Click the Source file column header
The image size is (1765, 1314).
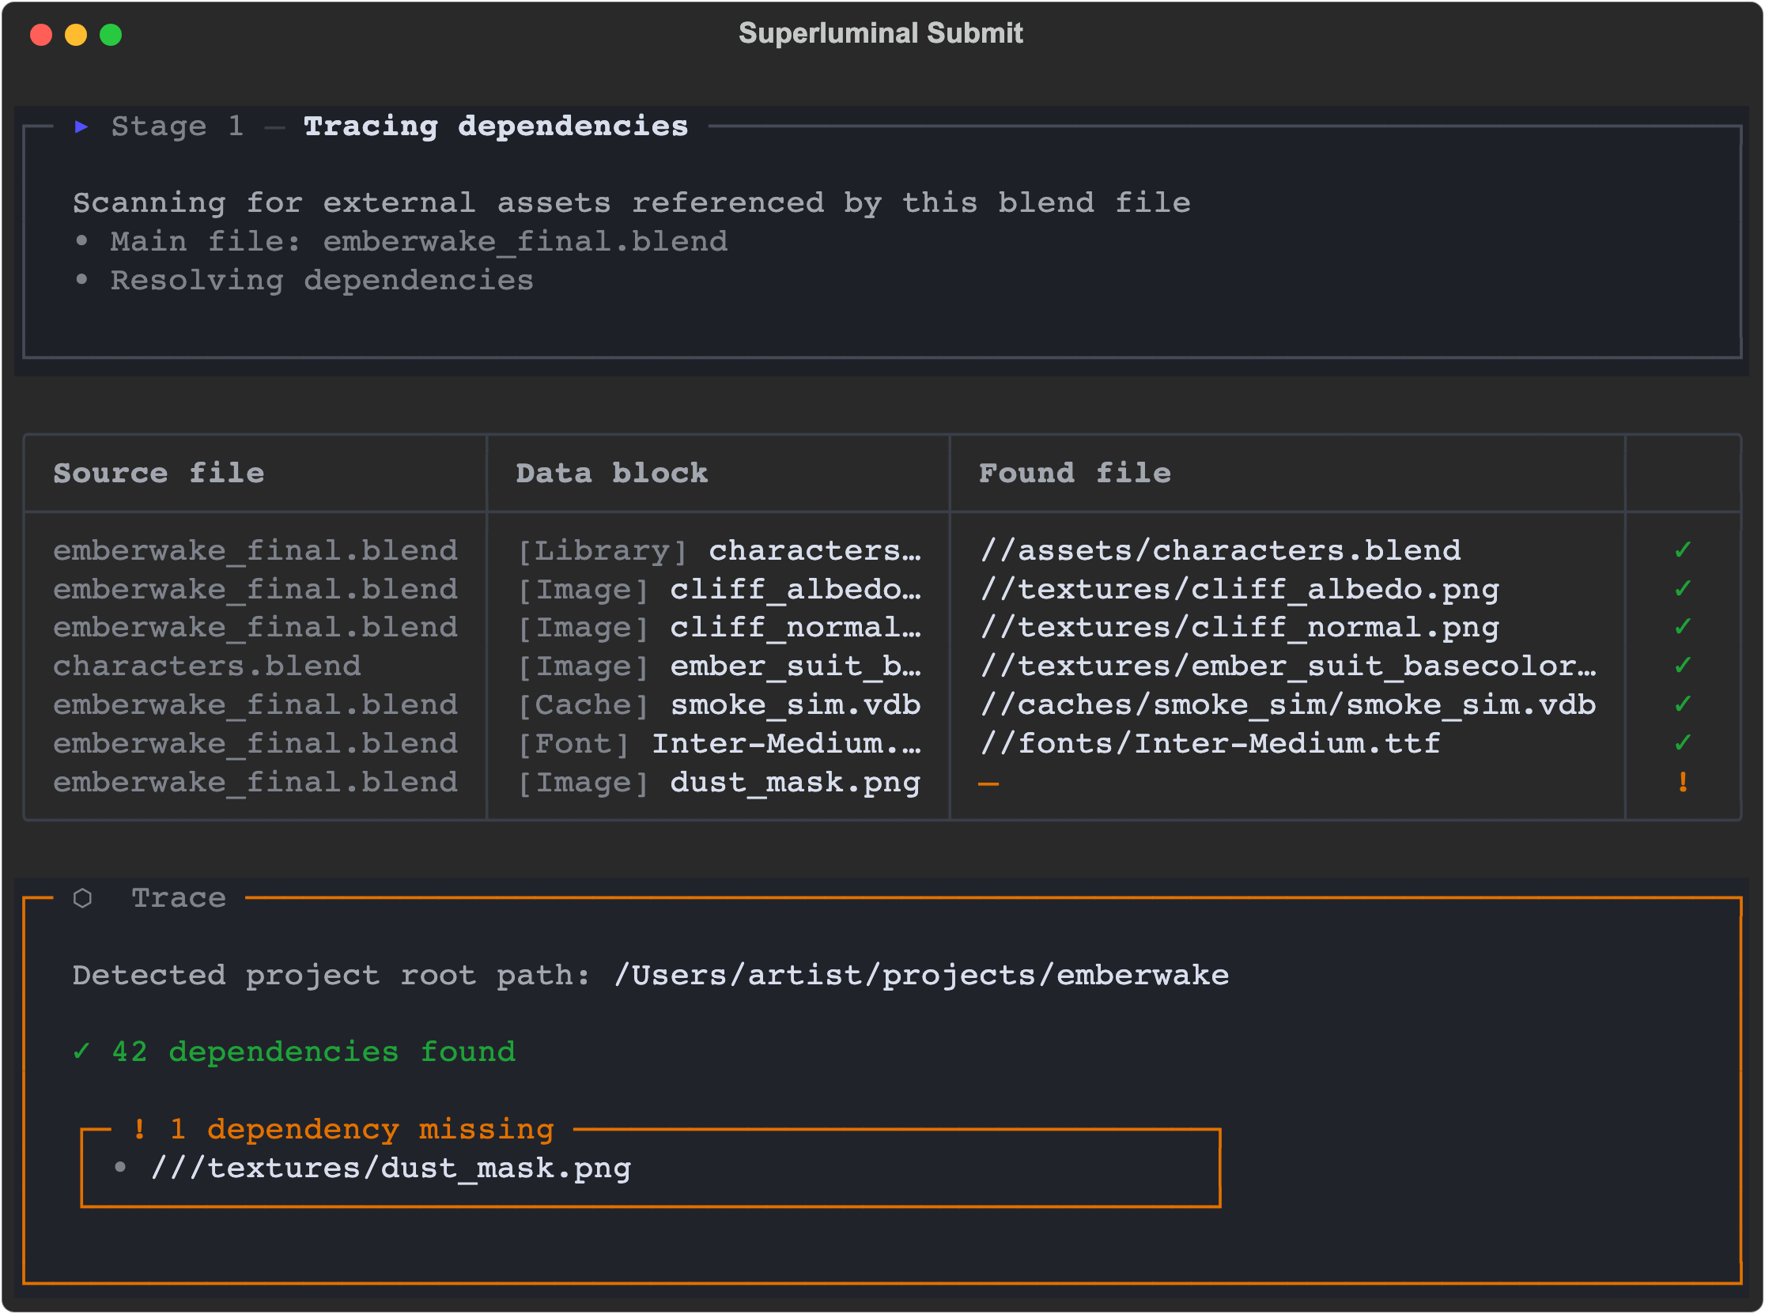click(159, 474)
